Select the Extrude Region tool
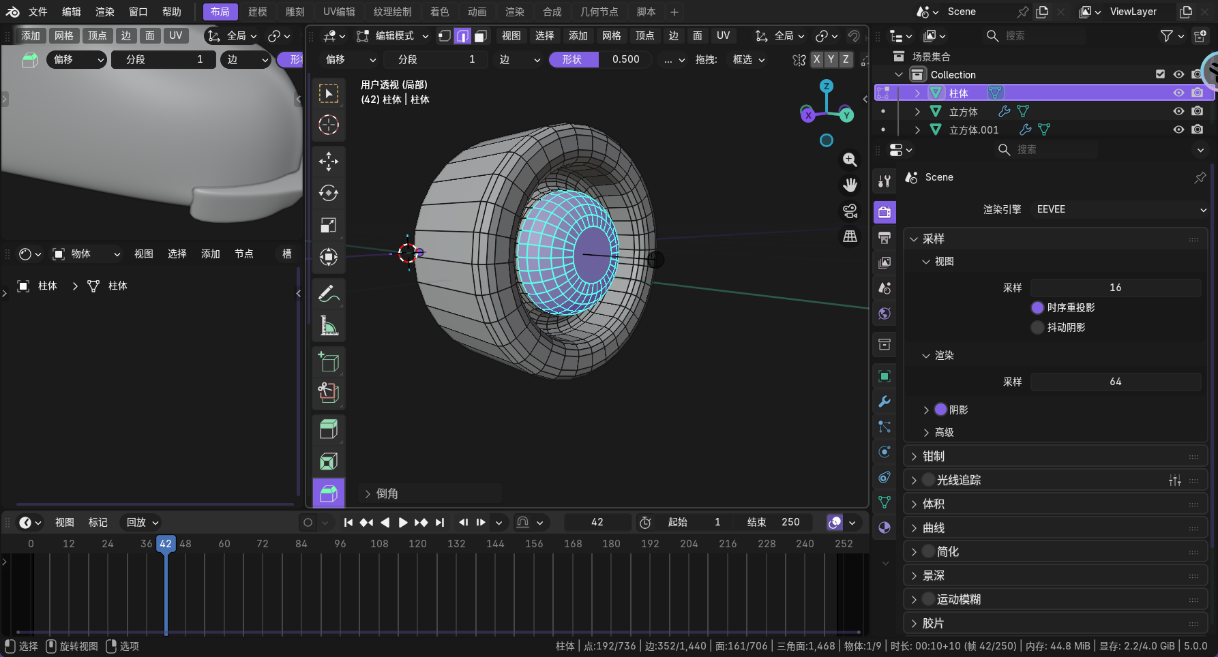 (x=329, y=429)
